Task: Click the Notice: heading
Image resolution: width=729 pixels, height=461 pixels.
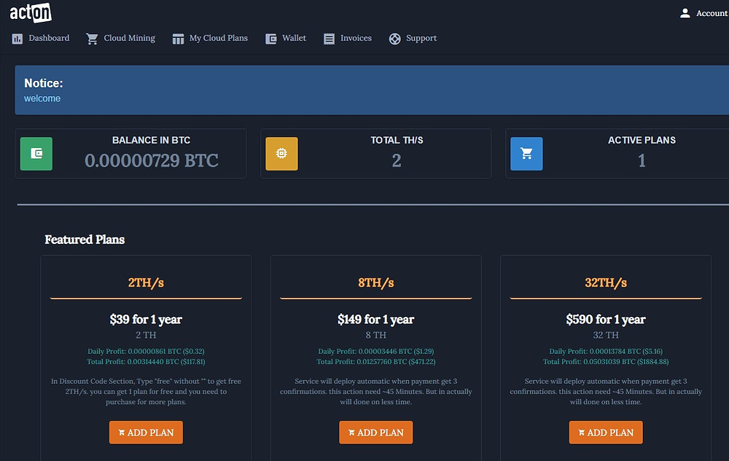Action: (43, 83)
